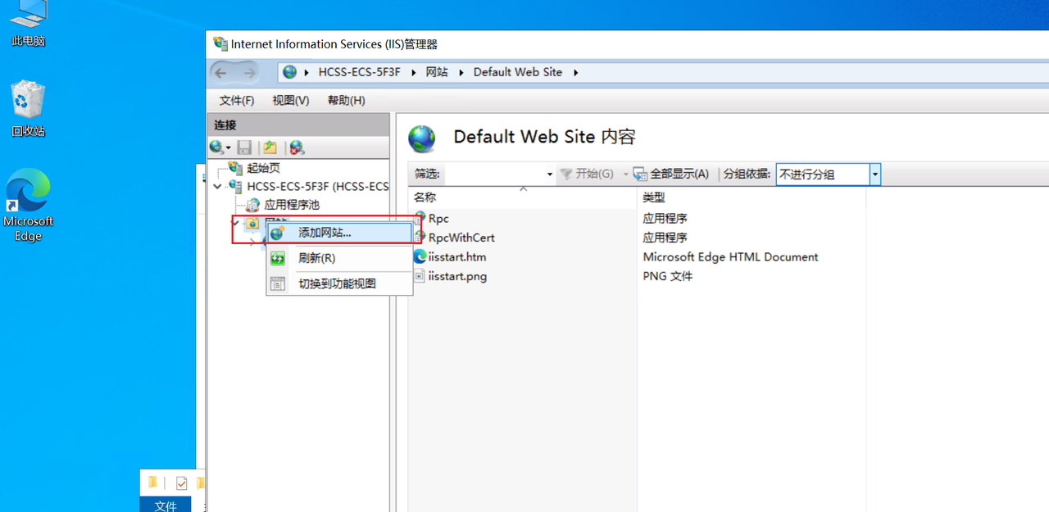Select 应用程序池 in the connections tree
Image resolution: width=1049 pixels, height=512 pixels.
[292, 205]
